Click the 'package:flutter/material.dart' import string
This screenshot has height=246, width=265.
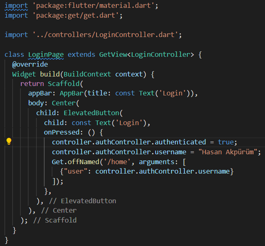coord(93,6)
